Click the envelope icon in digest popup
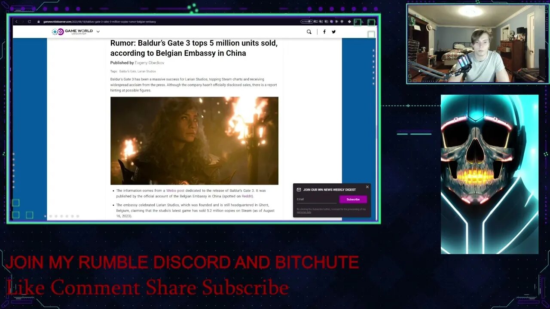550x309 pixels. pyautogui.click(x=299, y=190)
